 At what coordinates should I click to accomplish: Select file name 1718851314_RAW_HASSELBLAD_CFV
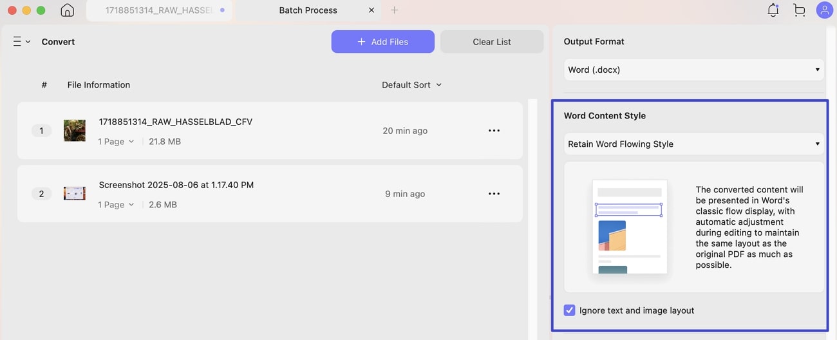click(x=176, y=122)
